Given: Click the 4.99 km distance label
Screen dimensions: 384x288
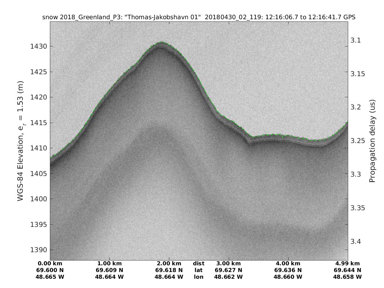Looking at the screenshot, I should (348, 264).
